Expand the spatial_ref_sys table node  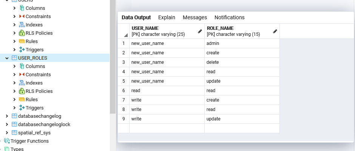pyautogui.click(x=7, y=133)
